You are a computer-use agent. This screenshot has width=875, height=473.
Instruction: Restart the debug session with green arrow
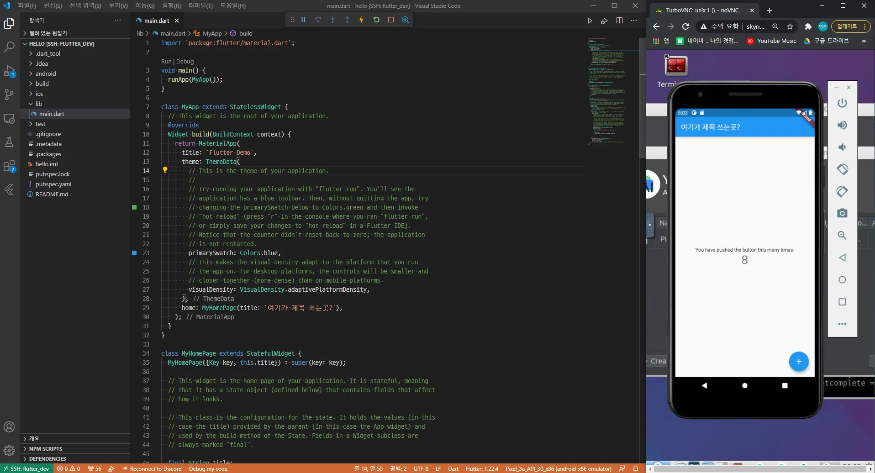coord(376,20)
